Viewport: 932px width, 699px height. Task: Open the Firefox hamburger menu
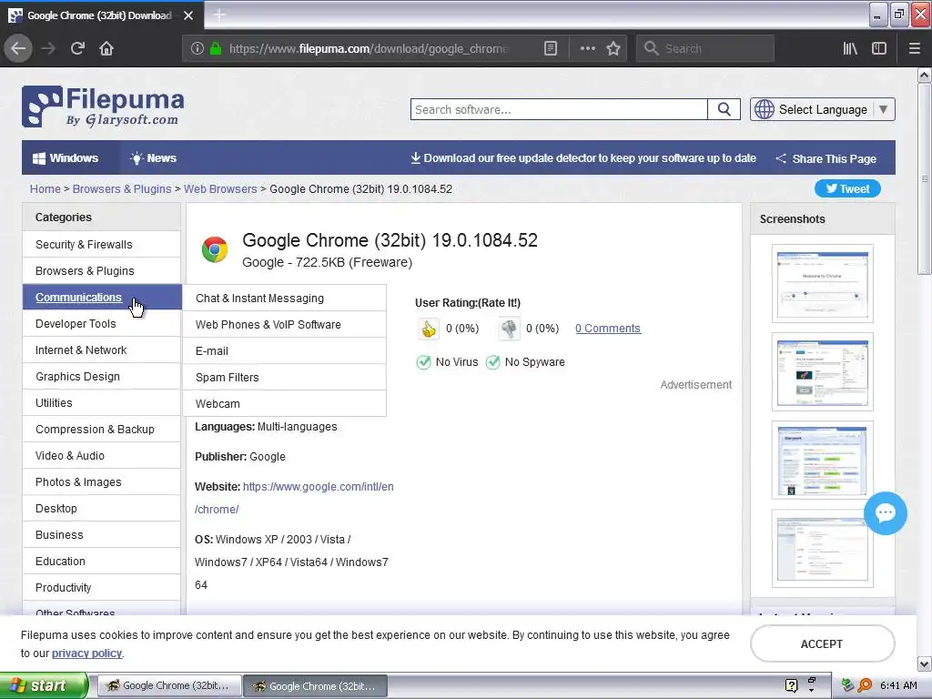[914, 48]
